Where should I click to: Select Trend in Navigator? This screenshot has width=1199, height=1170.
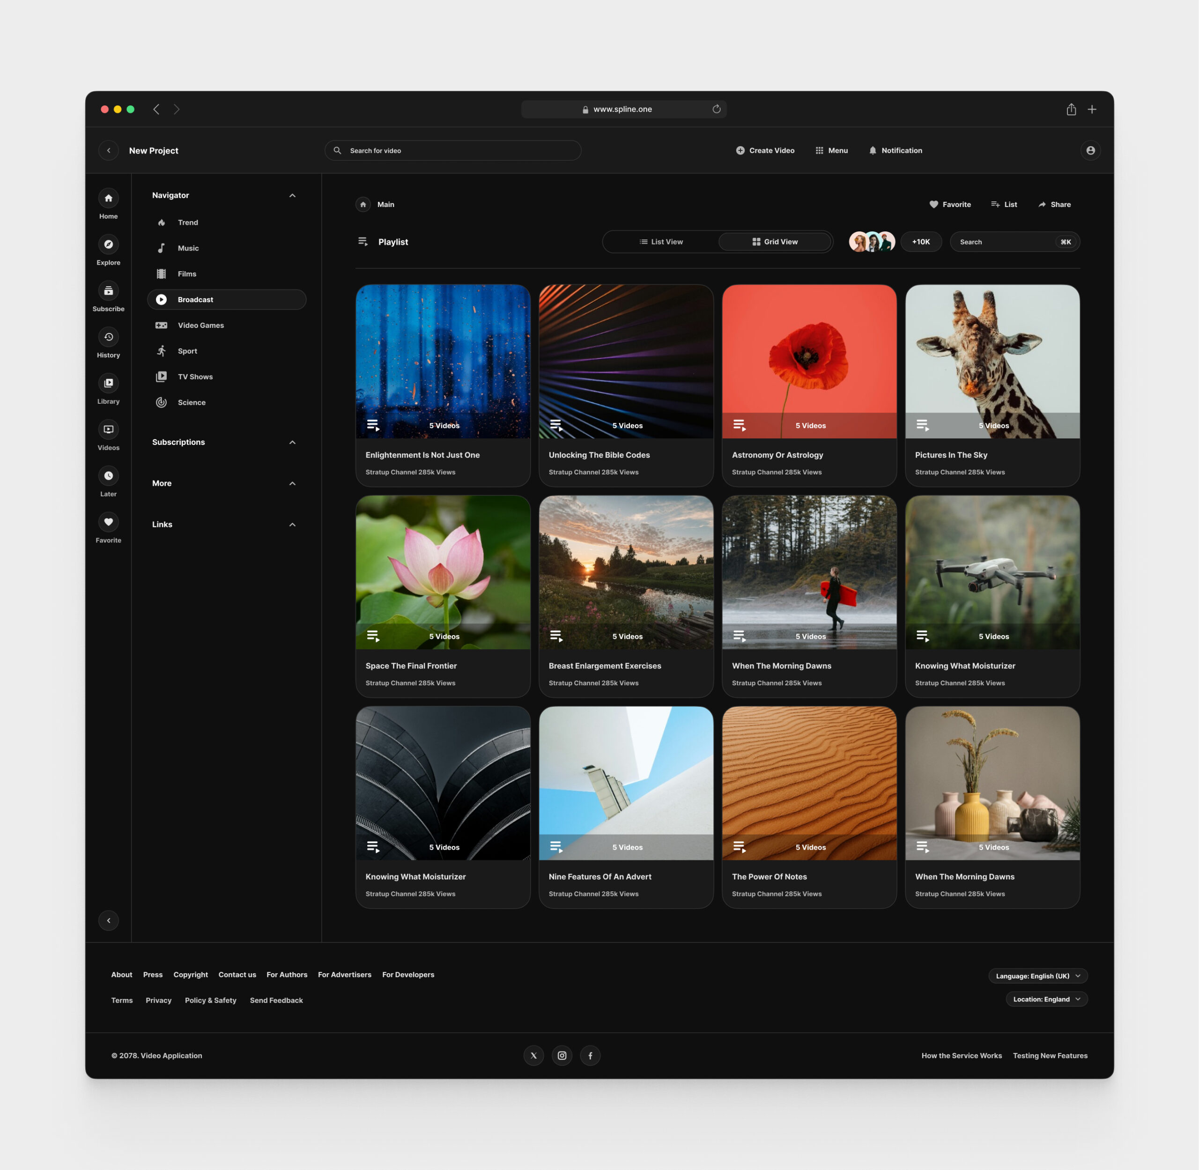click(x=227, y=222)
